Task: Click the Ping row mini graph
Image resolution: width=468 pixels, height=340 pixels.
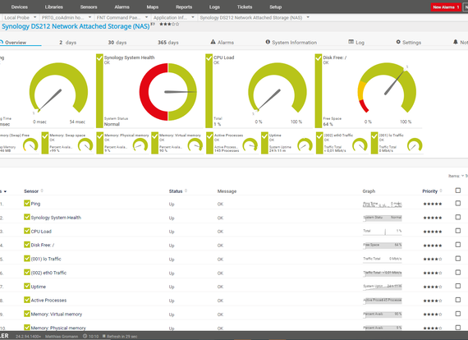Action: [383, 204]
